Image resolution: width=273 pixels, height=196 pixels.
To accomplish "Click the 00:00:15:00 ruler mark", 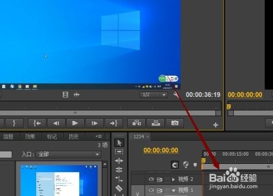I will click(x=235, y=154).
